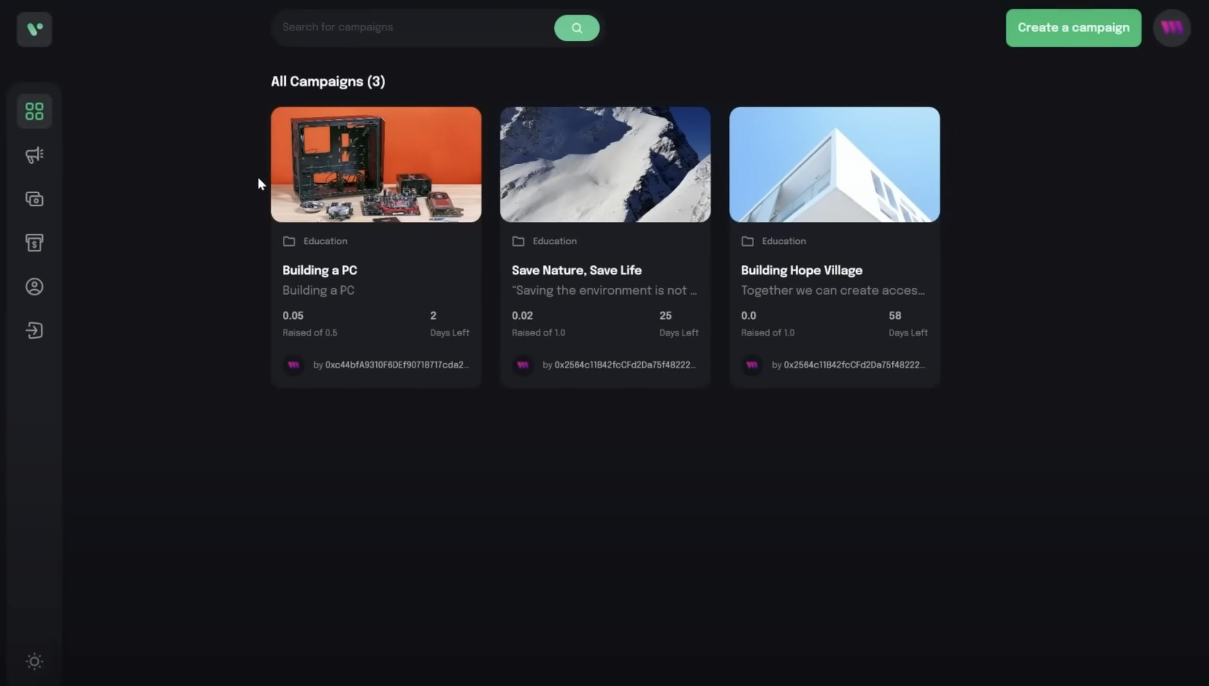1209x686 pixels.
Task: Click the Building a PC card title
Action: (320, 270)
